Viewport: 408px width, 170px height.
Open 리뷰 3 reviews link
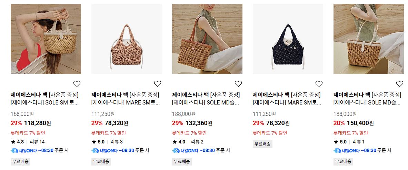pos(117,142)
